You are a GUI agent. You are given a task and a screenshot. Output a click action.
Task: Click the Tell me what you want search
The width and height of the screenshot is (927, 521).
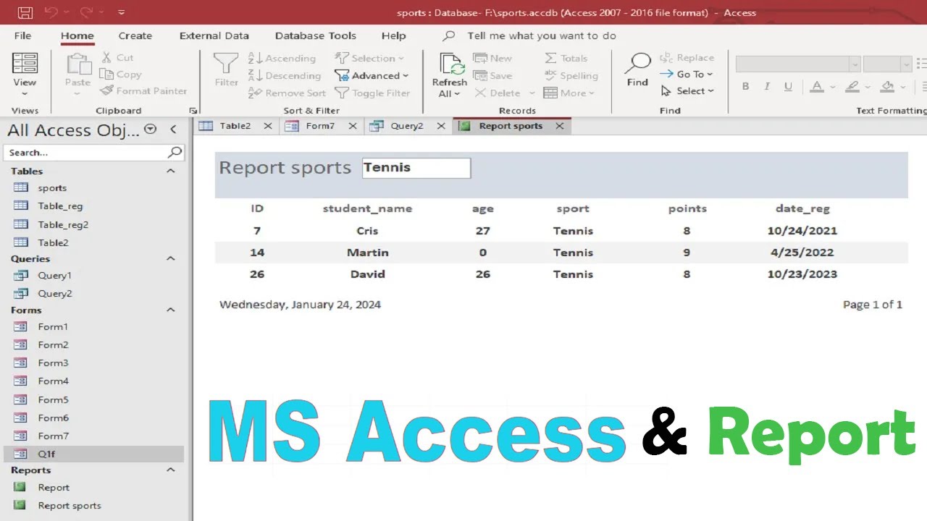tap(542, 35)
